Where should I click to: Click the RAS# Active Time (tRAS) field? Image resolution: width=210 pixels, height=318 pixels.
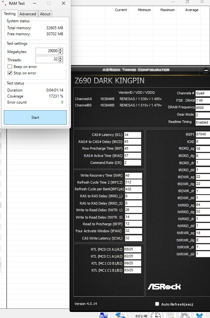coord(132,156)
